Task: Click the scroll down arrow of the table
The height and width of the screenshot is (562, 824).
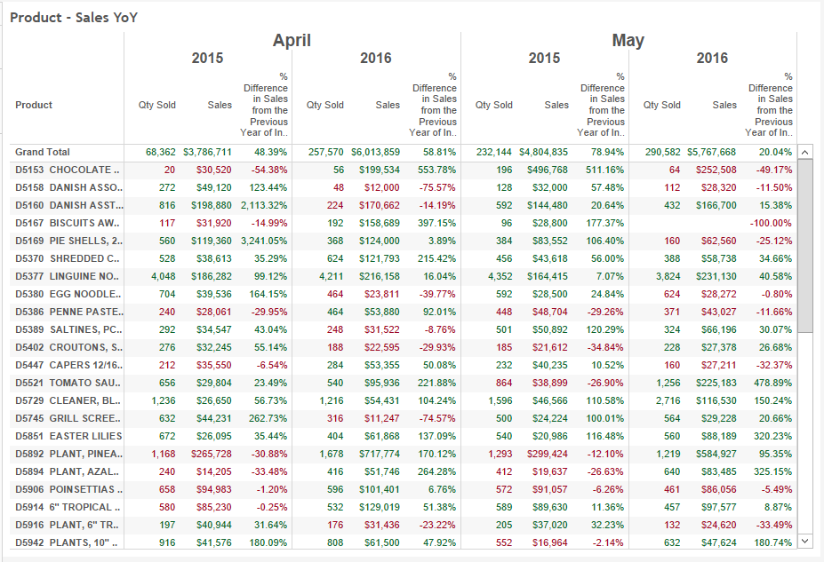Action: point(805,541)
